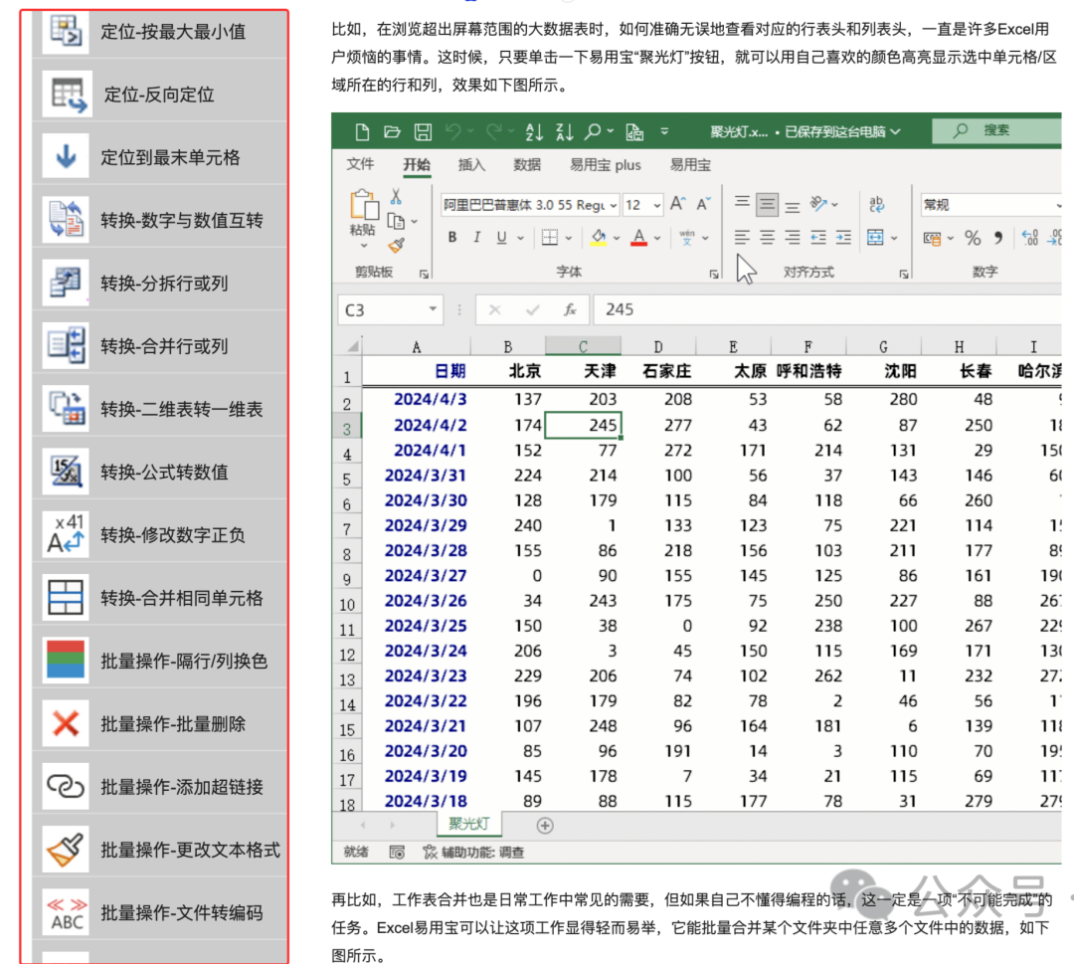This screenshot has width=1074, height=964.
Task: Click the save icon in quick access toolbar
Action: pyautogui.click(x=423, y=131)
